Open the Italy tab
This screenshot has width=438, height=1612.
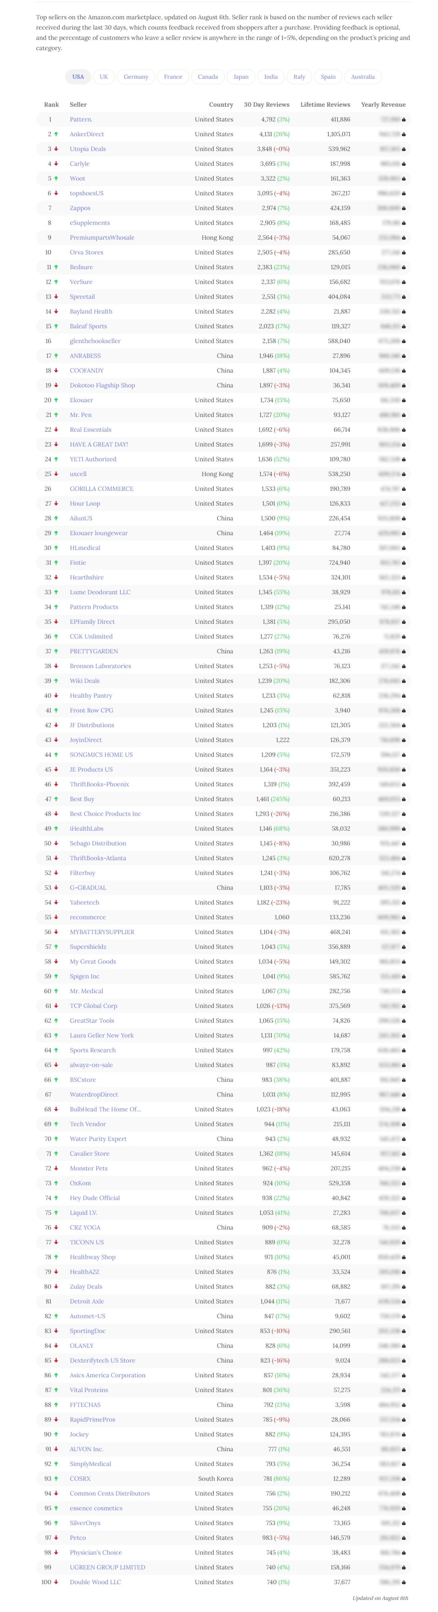[x=299, y=77]
